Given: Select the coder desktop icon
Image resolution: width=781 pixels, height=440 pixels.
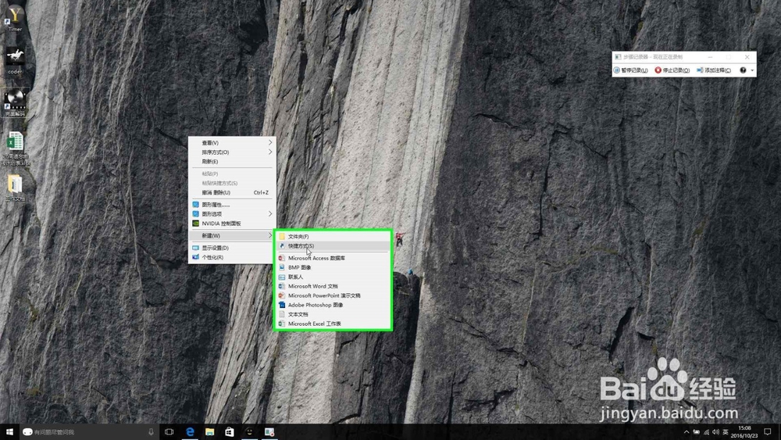Looking at the screenshot, I should pyautogui.click(x=15, y=61).
